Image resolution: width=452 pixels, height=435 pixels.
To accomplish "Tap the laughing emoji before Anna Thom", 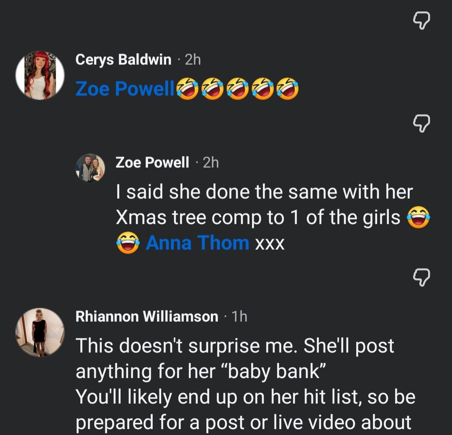I will tap(128, 243).
